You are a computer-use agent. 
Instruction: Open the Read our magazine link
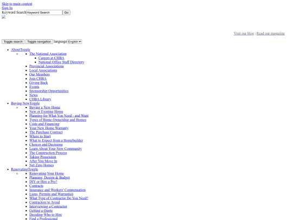tap(271, 33)
